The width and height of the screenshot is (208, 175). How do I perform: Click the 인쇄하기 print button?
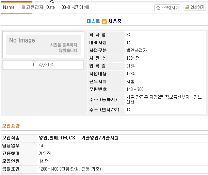tap(196, 7)
